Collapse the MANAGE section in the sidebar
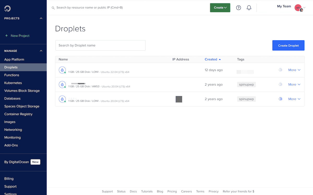The width and height of the screenshot is (313, 195). [41, 51]
